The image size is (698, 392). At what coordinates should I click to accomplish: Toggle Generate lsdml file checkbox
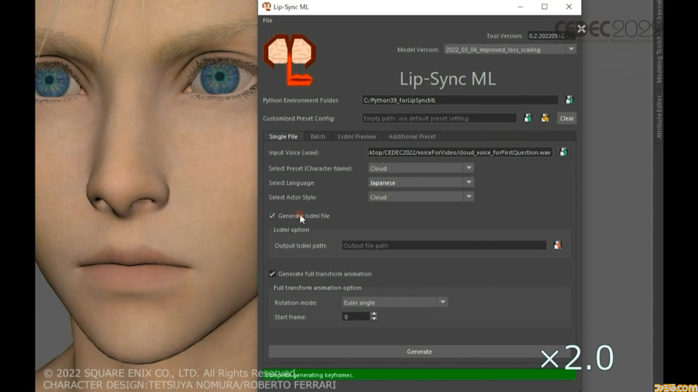click(272, 216)
